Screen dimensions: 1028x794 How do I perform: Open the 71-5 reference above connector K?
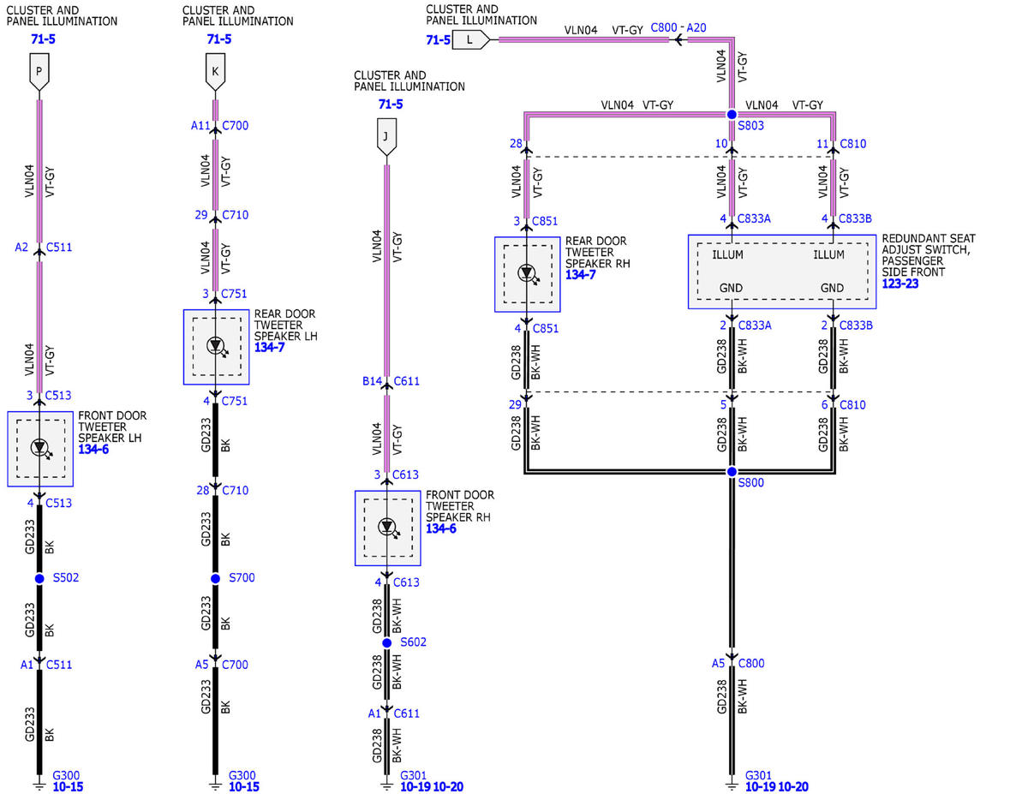click(219, 39)
